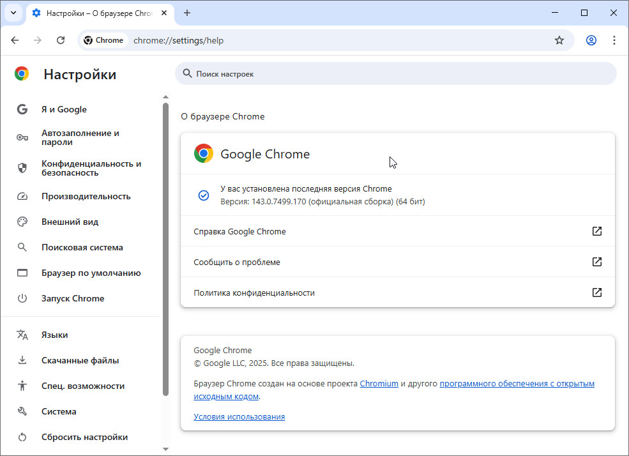The width and height of the screenshot is (629, 456).
Task: Open Chrome three-dot menu
Action: [x=614, y=40]
